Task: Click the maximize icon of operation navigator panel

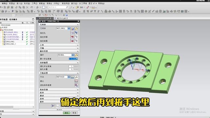Action: point(33,19)
